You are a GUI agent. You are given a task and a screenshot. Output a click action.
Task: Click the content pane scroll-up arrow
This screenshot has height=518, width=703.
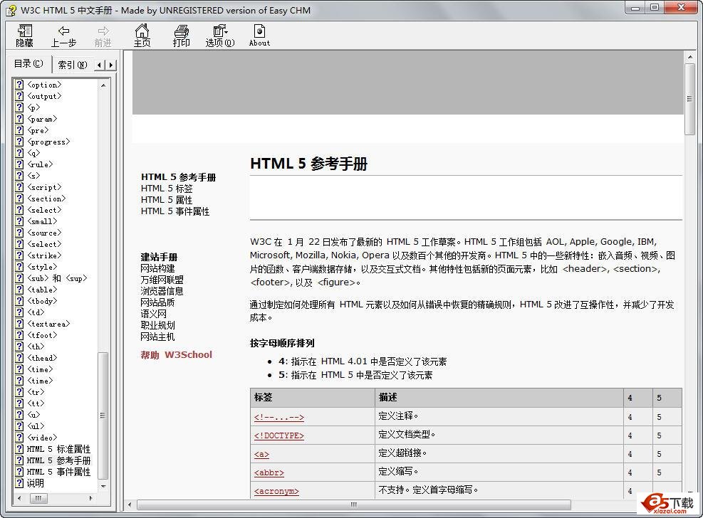point(689,57)
